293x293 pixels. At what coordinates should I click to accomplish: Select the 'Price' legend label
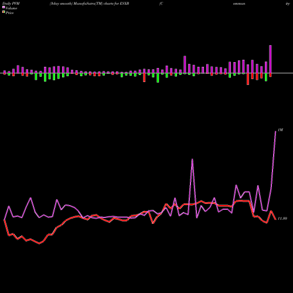[9, 13]
